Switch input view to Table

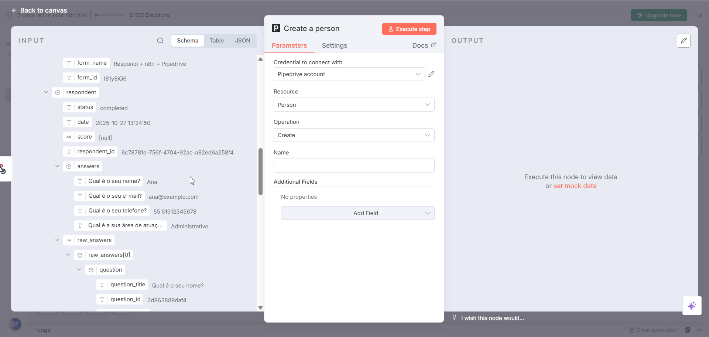tap(217, 41)
